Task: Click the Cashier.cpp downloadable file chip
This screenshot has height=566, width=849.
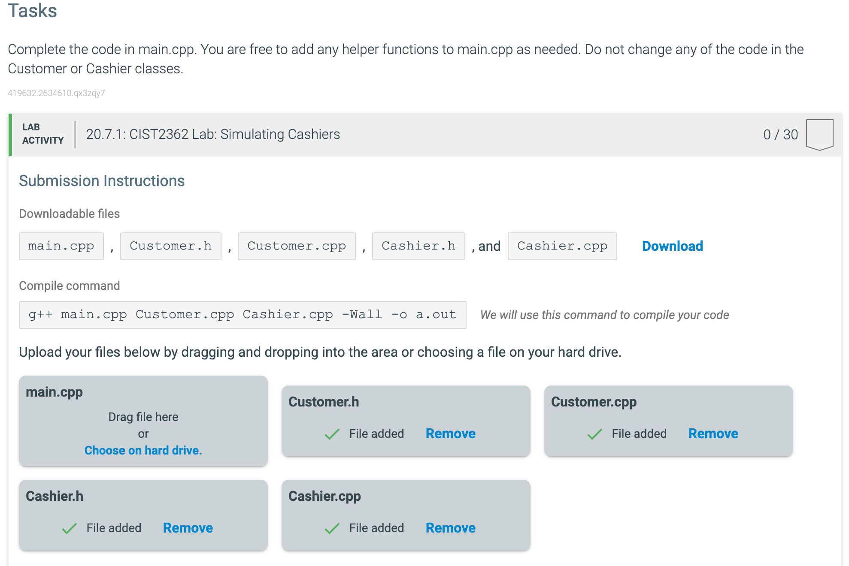Action: 562,246
